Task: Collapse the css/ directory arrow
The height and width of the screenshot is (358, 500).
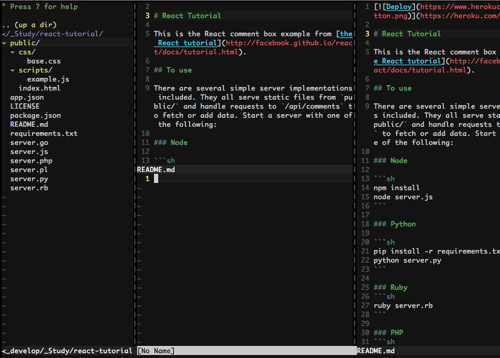Action: 13,53
